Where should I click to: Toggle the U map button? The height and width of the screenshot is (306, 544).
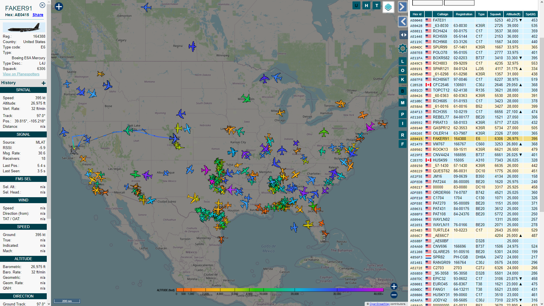pyautogui.click(x=356, y=5)
